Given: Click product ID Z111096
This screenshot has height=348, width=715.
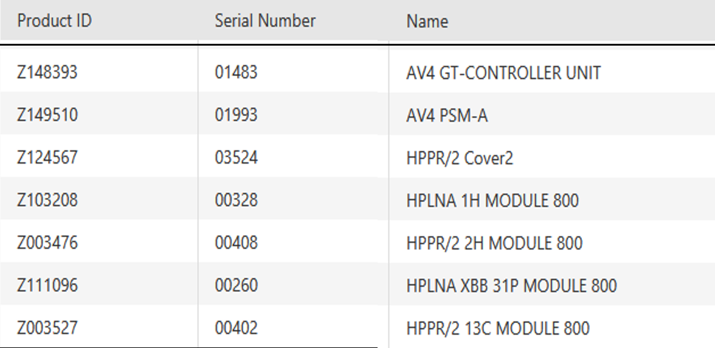Looking at the screenshot, I should click(x=47, y=285).
